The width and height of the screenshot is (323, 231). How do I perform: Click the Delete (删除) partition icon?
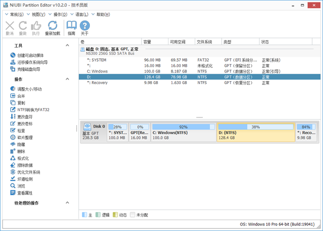[x=13, y=151]
